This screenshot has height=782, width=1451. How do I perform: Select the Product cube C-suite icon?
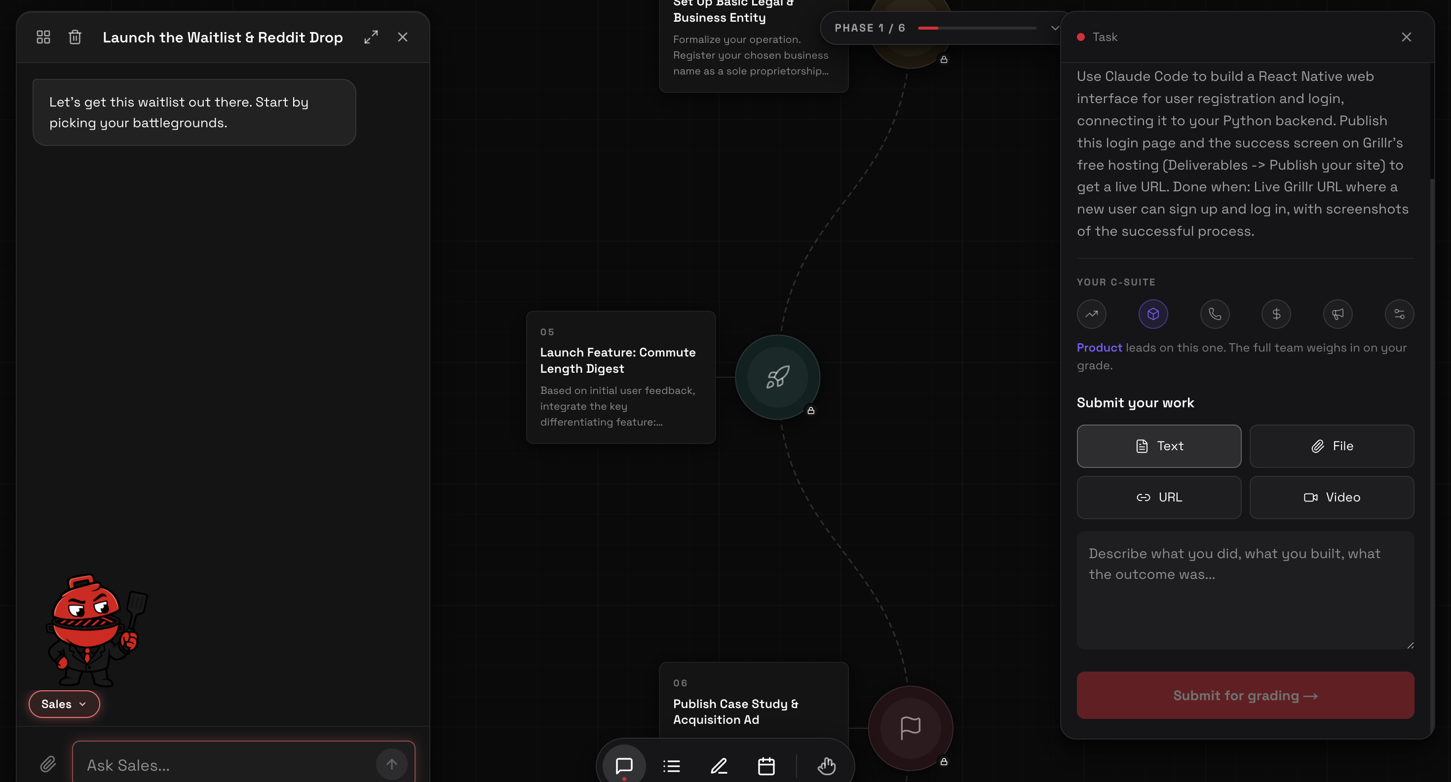click(x=1153, y=314)
